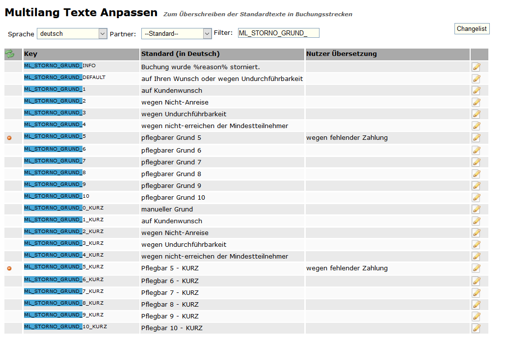Edit the ML_STORNO_GRUND_10_KURZ row

[x=476, y=328]
